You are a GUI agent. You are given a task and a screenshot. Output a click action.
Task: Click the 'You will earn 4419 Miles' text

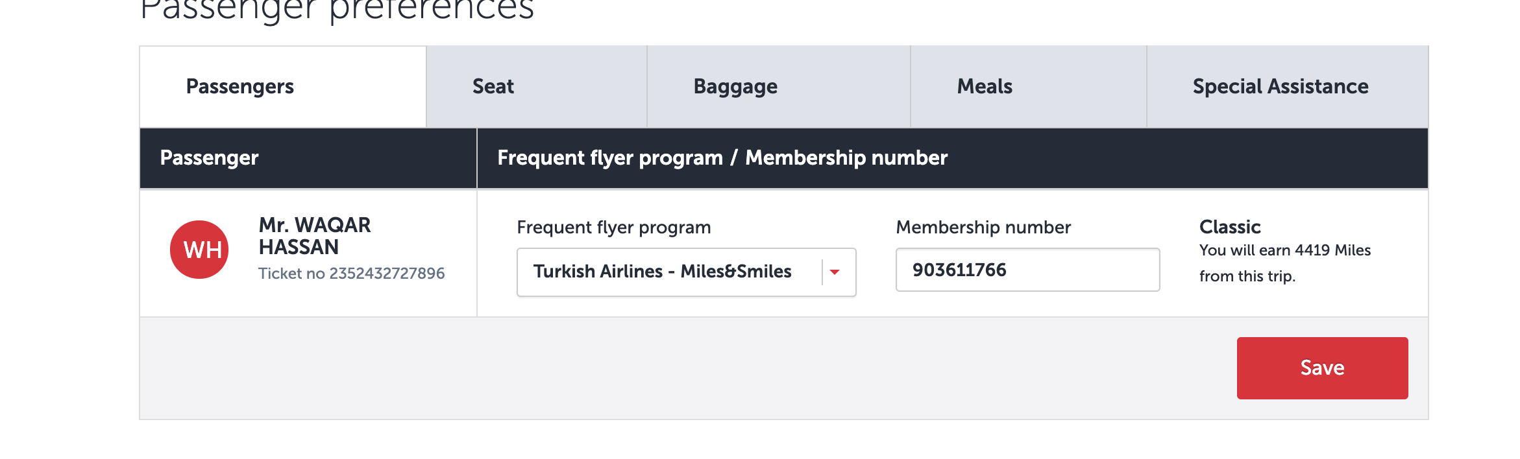pos(1285,250)
